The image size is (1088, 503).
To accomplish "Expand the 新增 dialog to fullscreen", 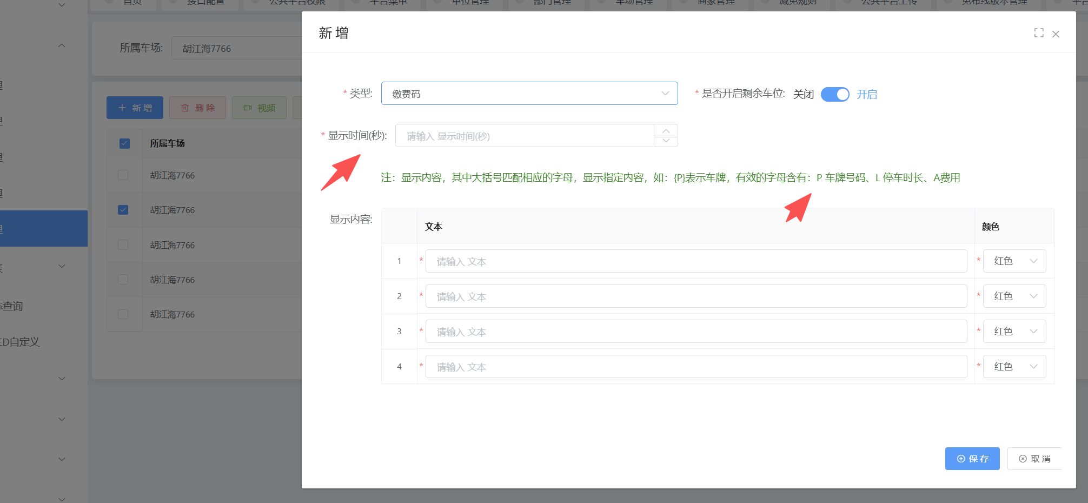I will pyautogui.click(x=1038, y=33).
